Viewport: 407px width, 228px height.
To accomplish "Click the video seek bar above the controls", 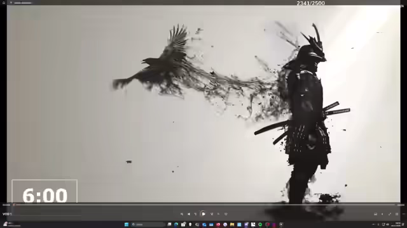I will 204,205.
